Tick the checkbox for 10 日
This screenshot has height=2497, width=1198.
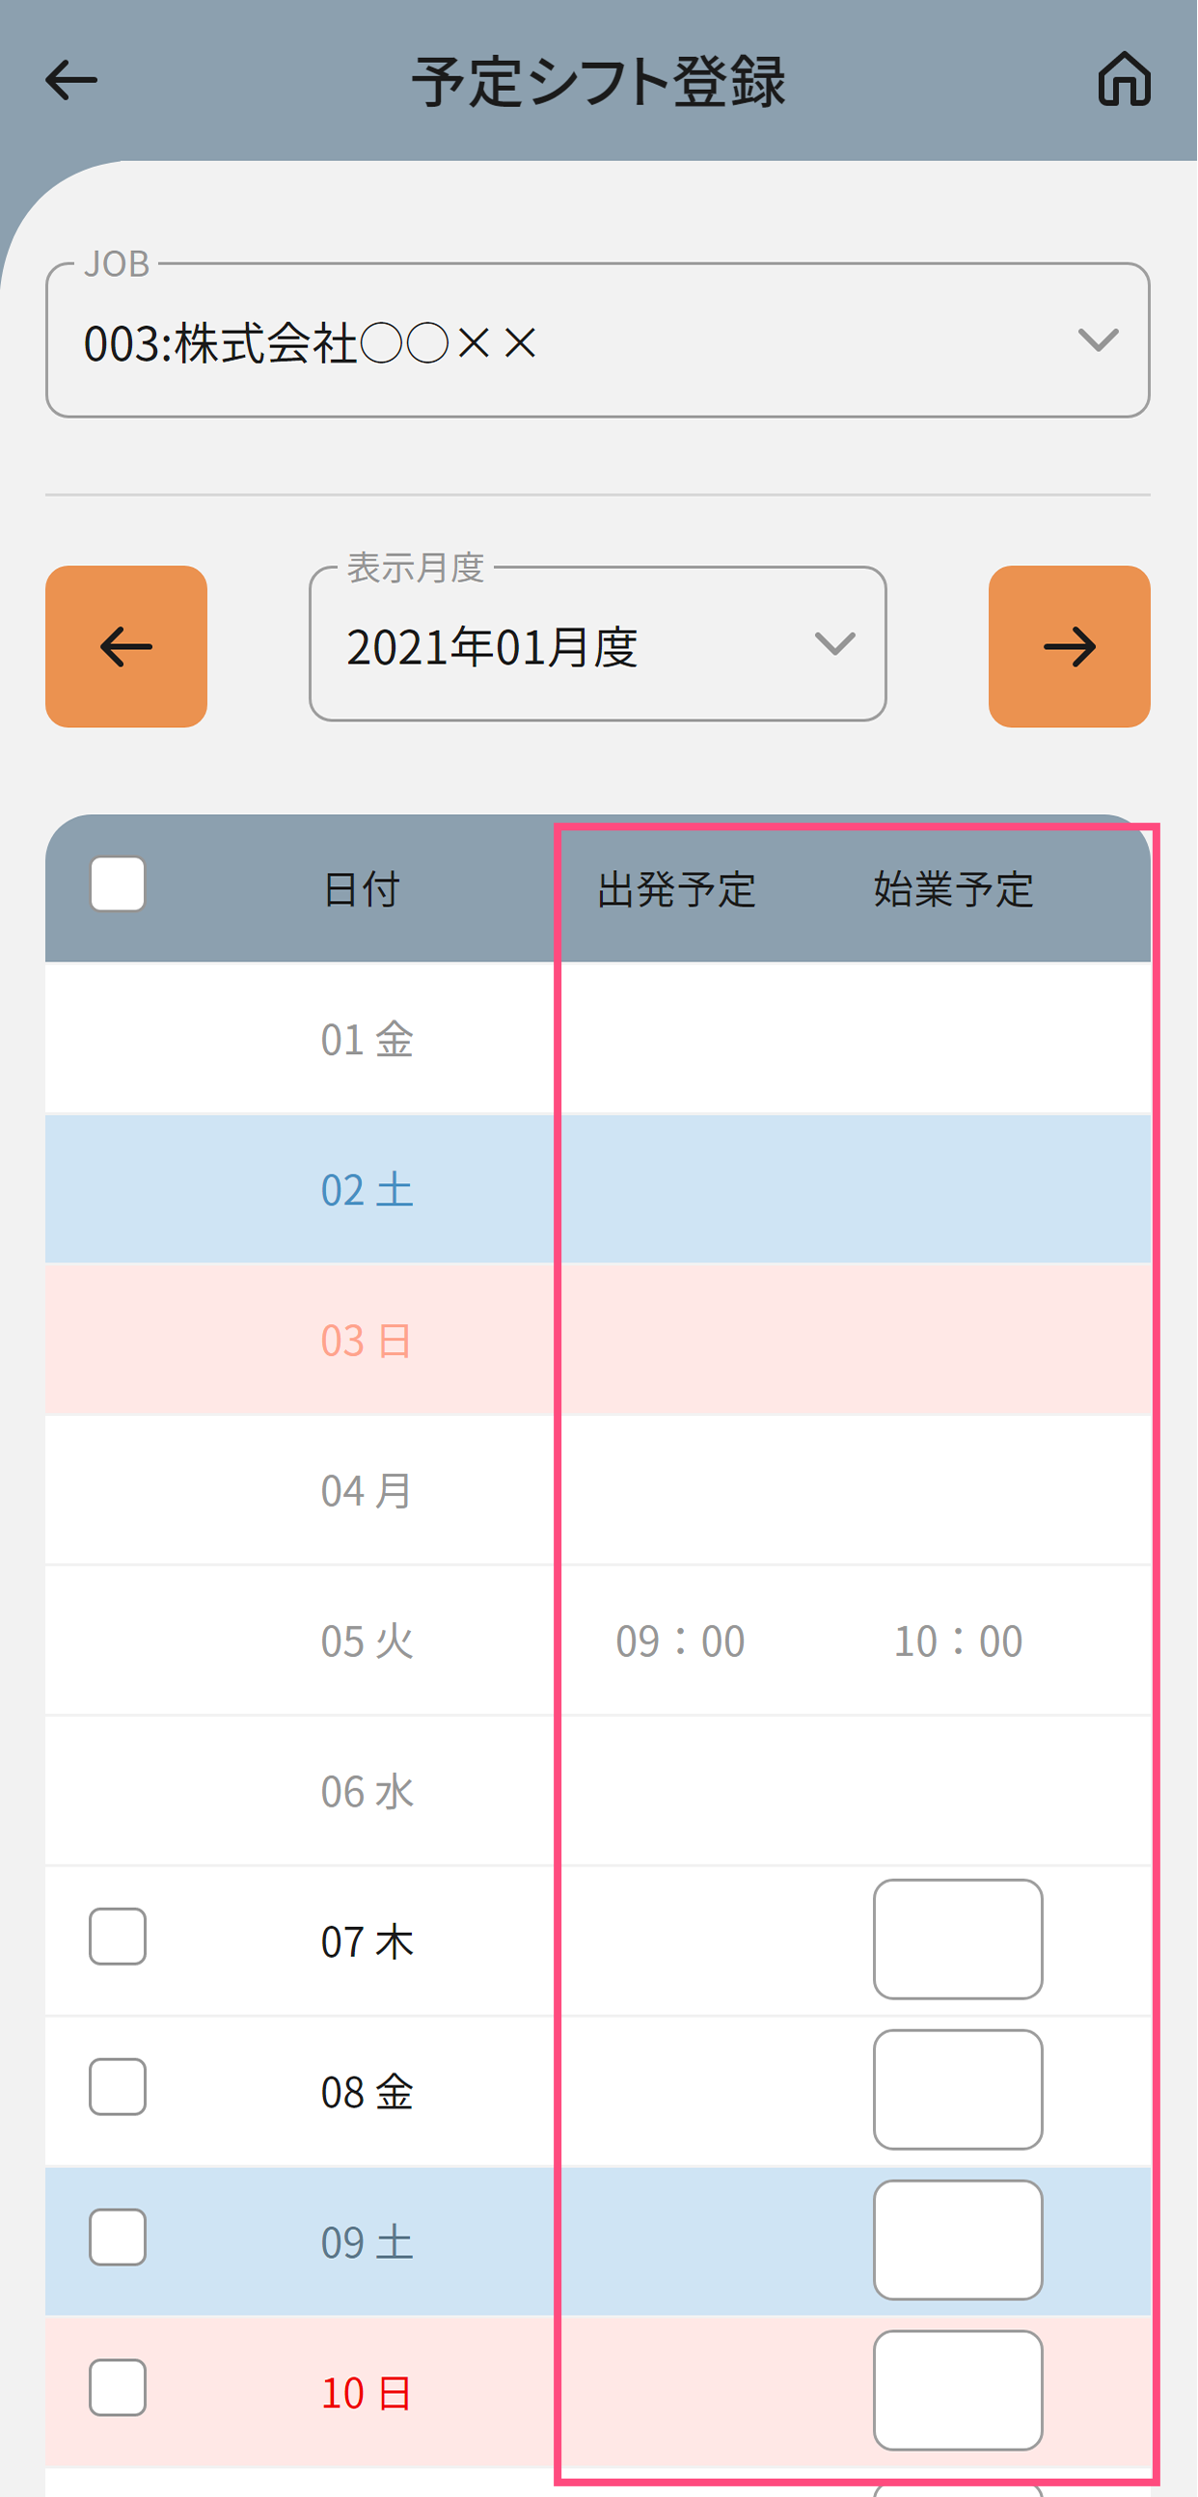tap(119, 2387)
